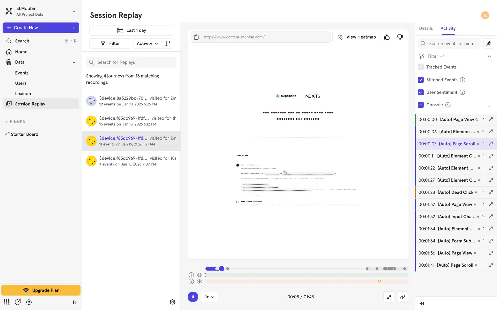Open the 1x playback speed dropdown
Image resolution: width=497 pixels, height=310 pixels.
click(x=209, y=297)
